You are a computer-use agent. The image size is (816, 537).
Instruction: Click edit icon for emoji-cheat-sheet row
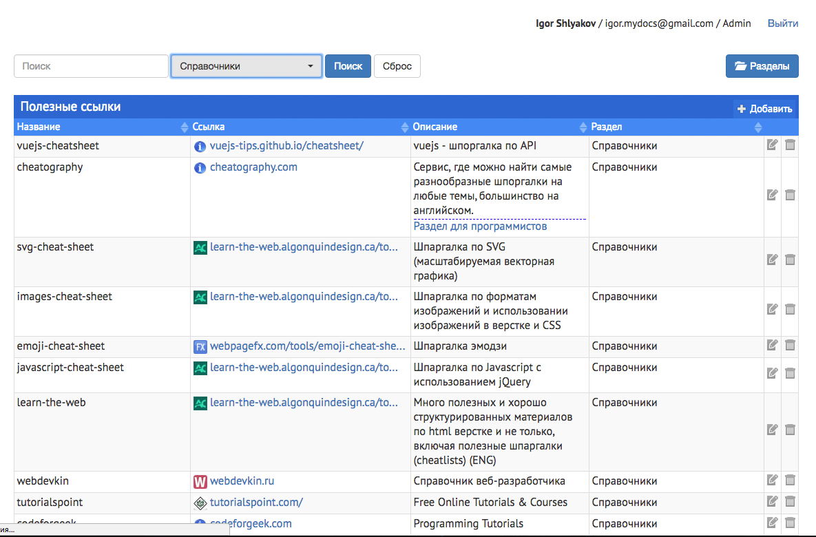772,345
